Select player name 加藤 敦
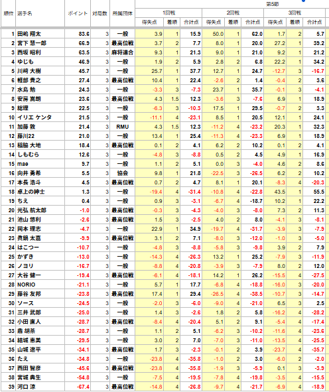329x392 pixels. pyautogui.click(x=27, y=127)
